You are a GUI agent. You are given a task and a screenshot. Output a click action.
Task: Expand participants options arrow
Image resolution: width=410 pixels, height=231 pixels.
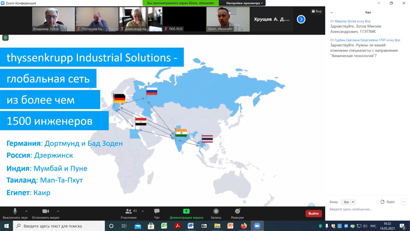143,211
